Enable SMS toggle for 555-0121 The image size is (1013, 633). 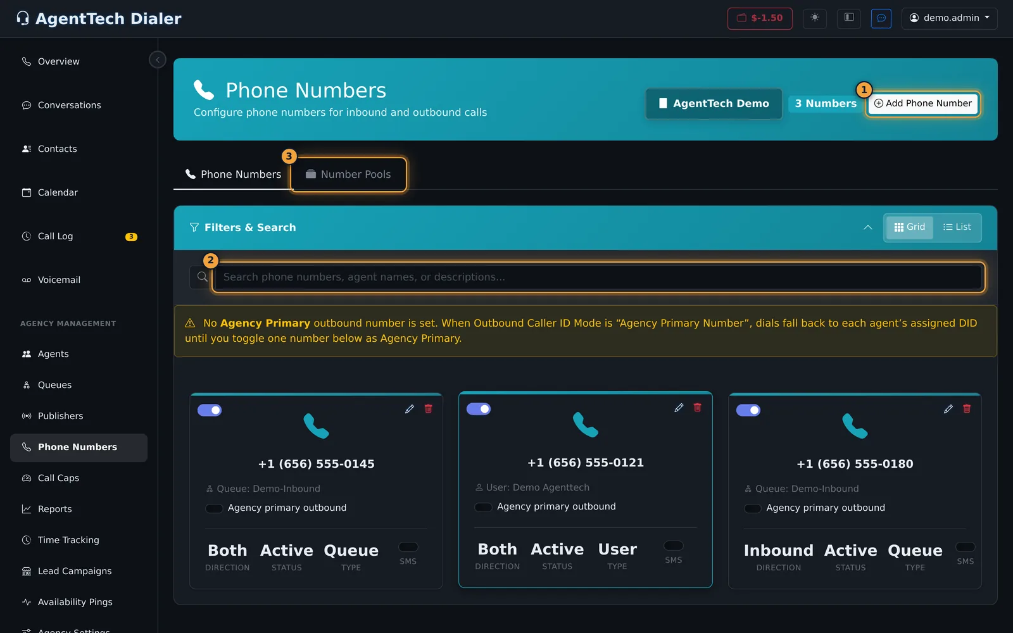click(674, 546)
